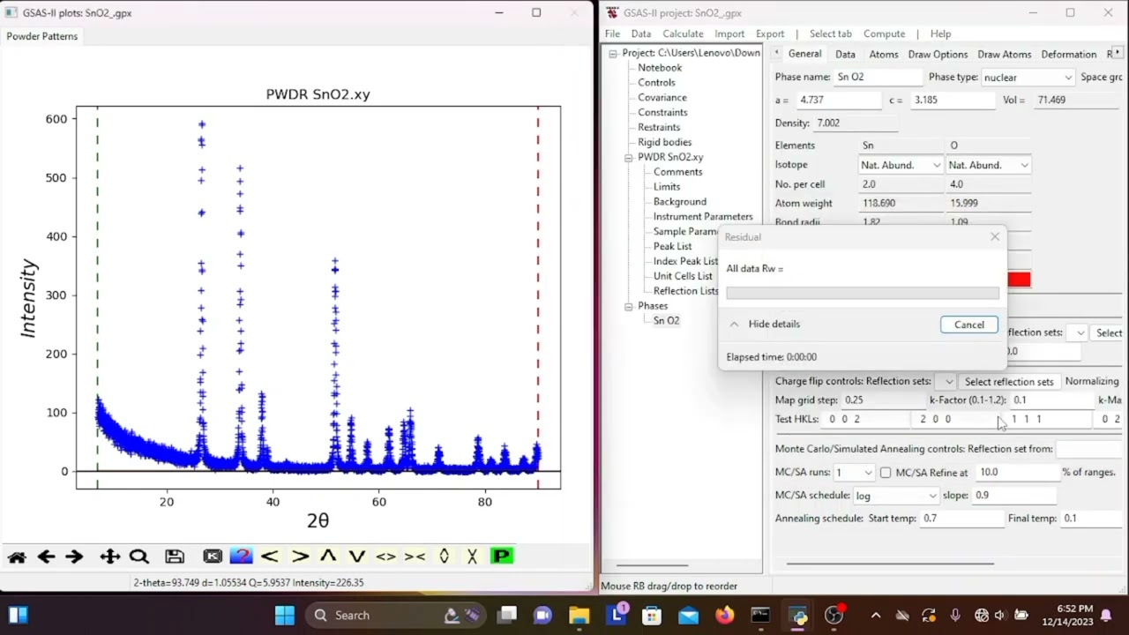This screenshot has height=635, width=1129.
Task: Open OBS Studio from taskbar
Action: tap(834, 615)
